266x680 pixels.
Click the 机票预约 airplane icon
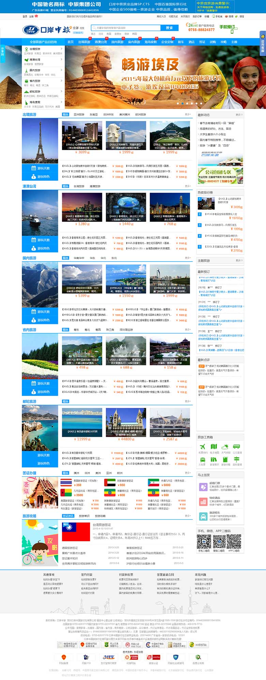click(203, 447)
